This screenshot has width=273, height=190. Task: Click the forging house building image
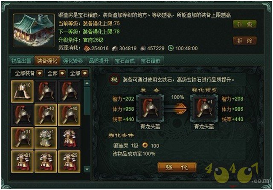click(x=34, y=30)
